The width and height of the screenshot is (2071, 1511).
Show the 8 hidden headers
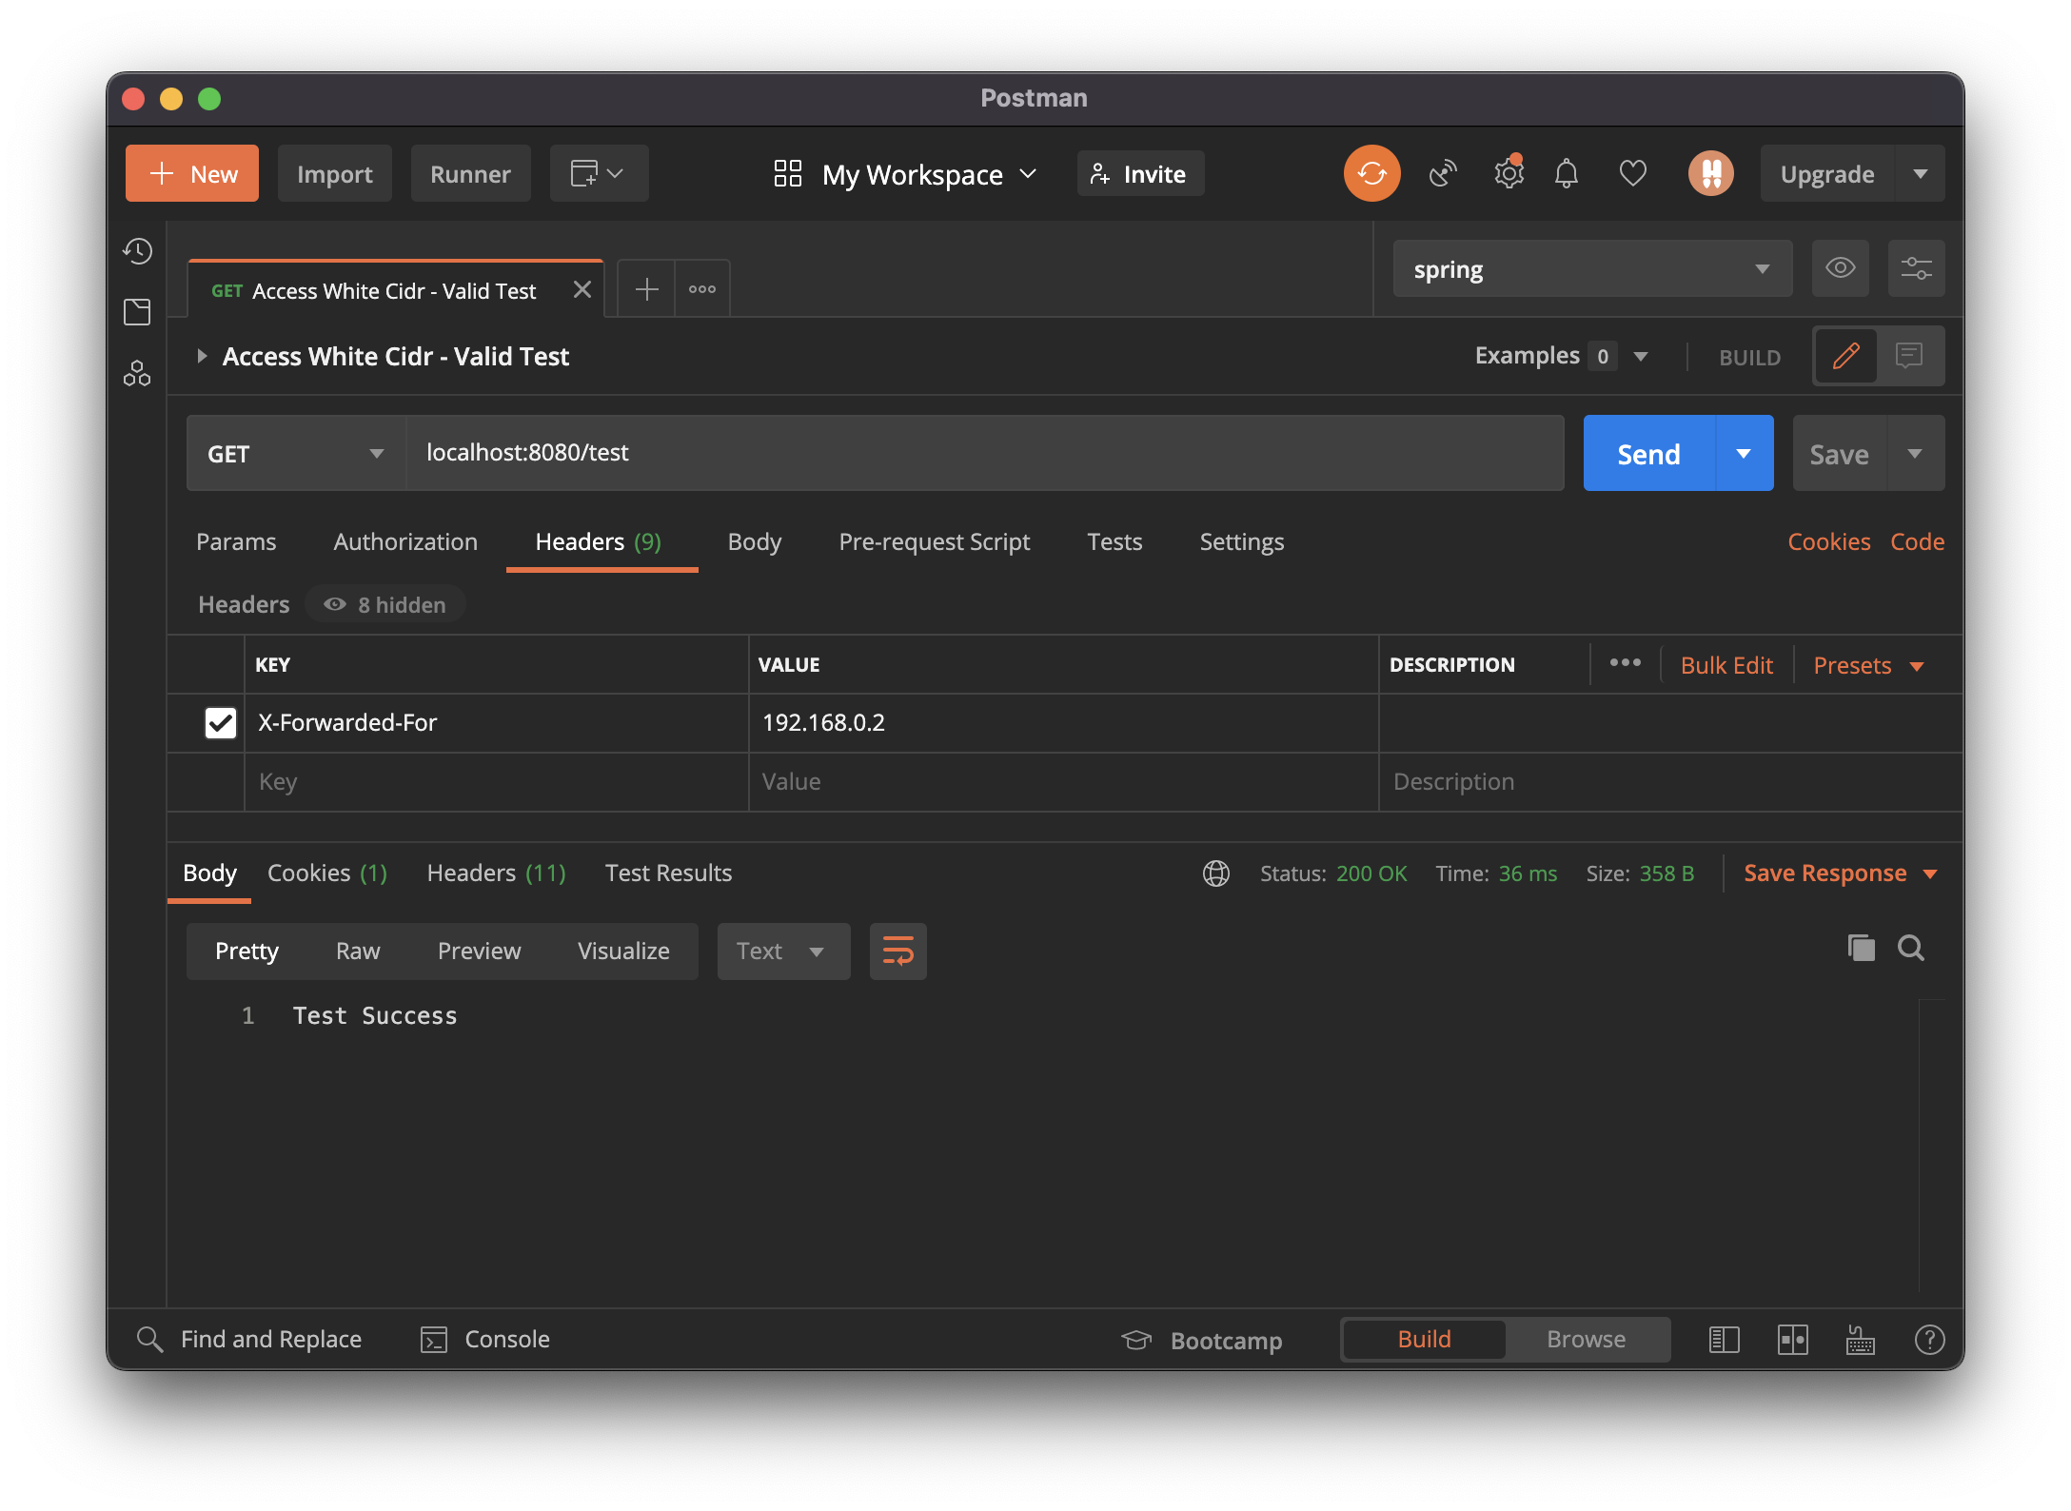click(385, 605)
